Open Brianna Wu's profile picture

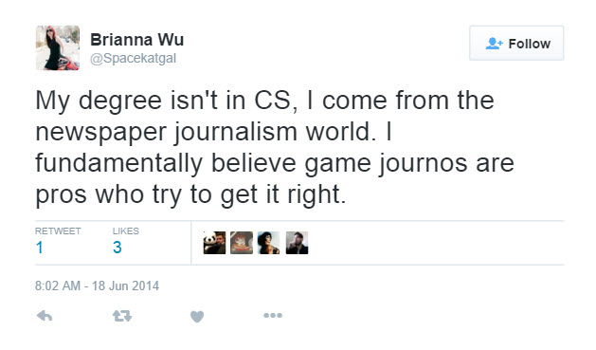[x=58, y=48]
